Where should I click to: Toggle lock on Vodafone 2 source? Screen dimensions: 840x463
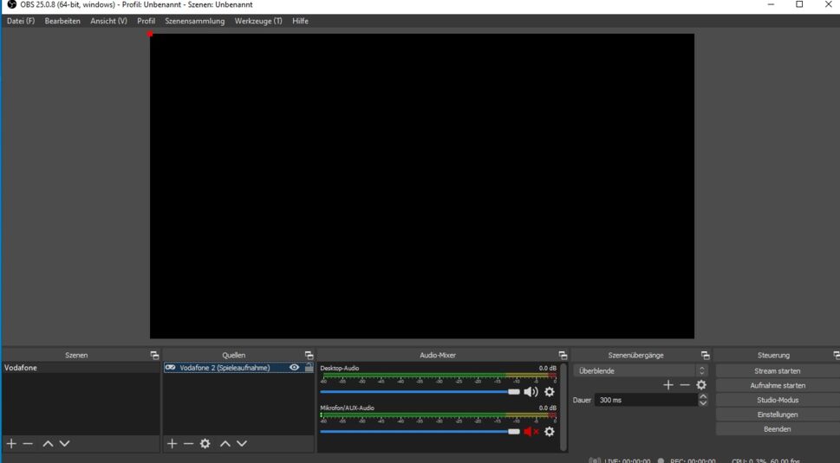309,368
